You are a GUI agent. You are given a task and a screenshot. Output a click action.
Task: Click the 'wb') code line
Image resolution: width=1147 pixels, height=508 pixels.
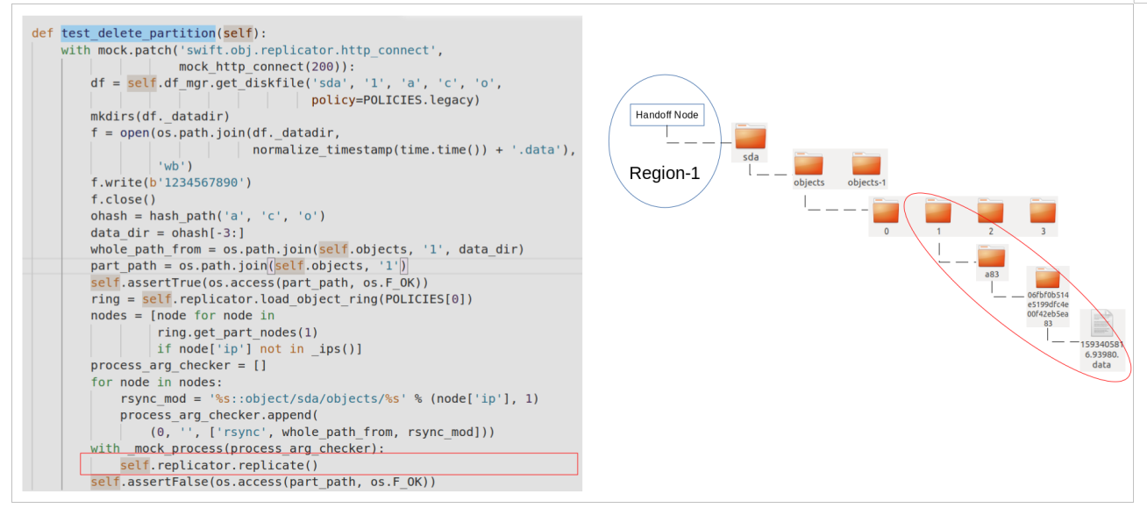[x=175, y=166]
